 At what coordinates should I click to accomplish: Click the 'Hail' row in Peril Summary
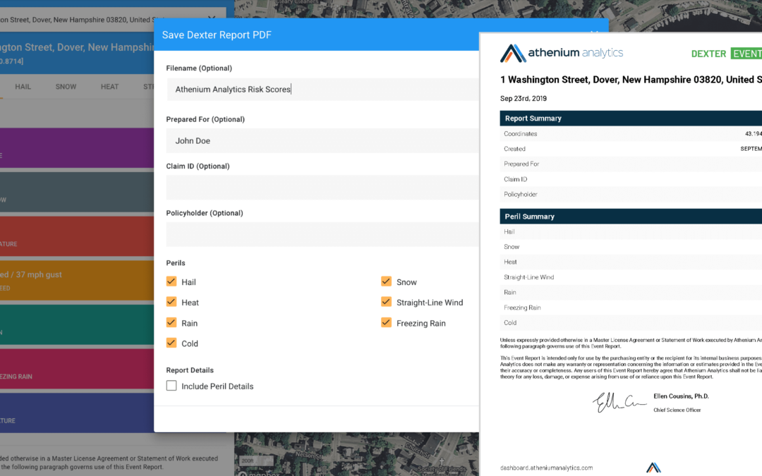[x=631, y=232]
